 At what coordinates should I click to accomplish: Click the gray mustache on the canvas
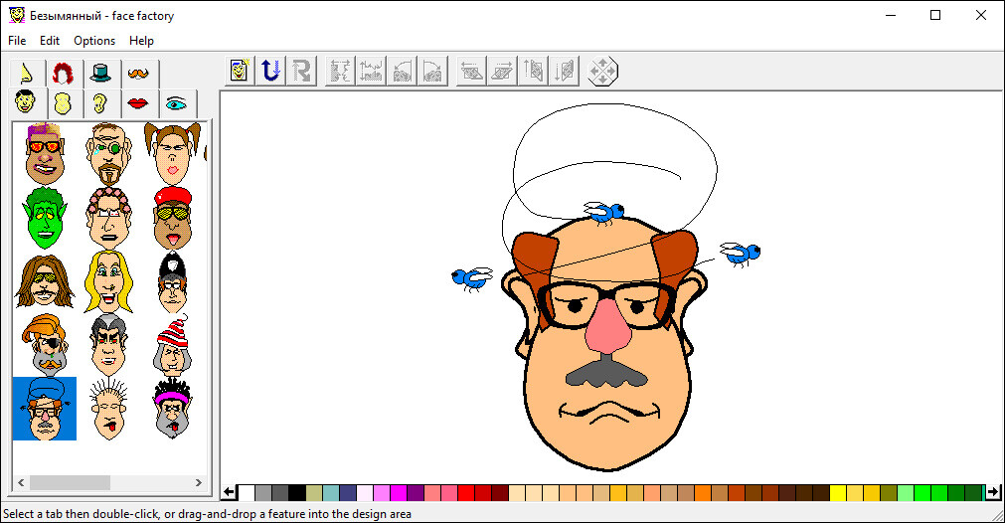click(x=605, y=373)
